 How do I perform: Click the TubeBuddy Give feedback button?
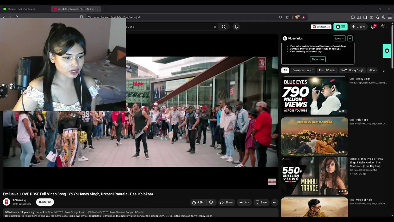point(321,27)
